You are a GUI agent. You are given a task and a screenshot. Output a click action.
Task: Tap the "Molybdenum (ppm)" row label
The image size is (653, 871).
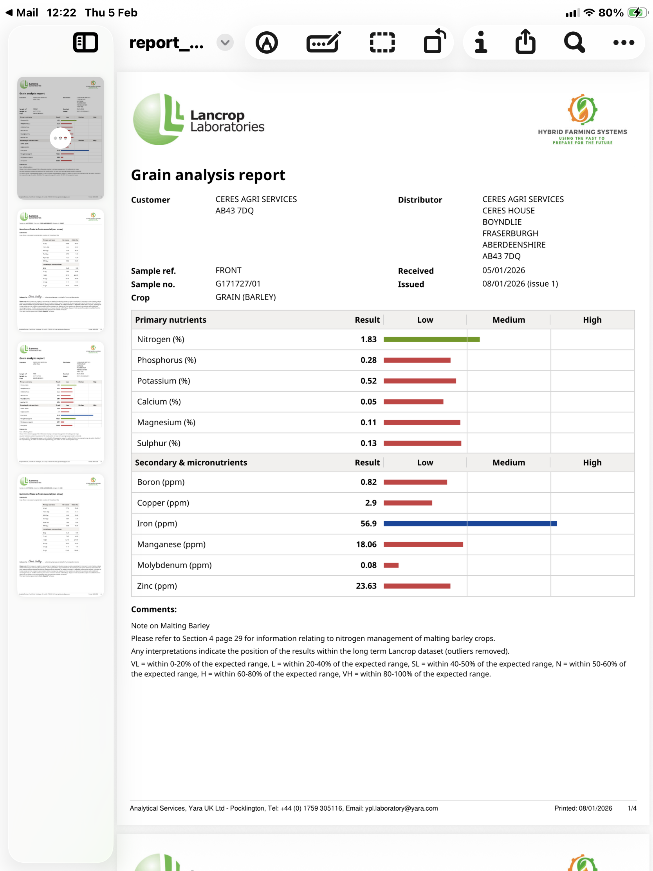pos(174,566)
